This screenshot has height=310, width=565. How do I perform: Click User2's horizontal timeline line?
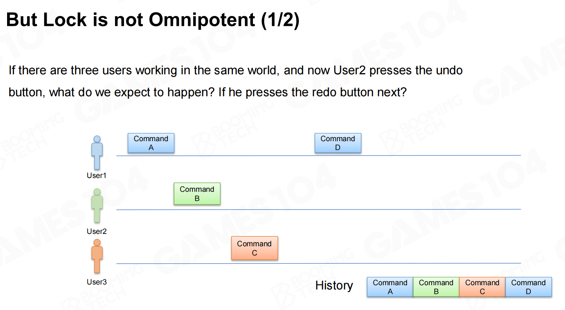click(318, 209)
